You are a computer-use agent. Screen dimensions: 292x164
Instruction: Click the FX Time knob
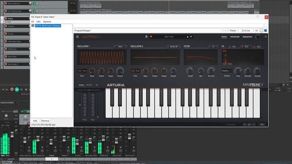point(238,71)
